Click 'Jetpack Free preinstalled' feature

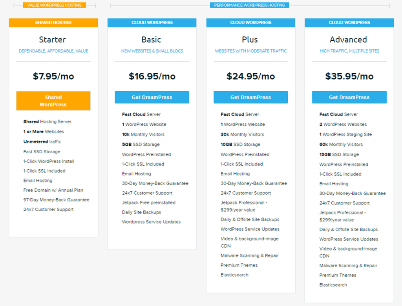[x=149, y=203]
